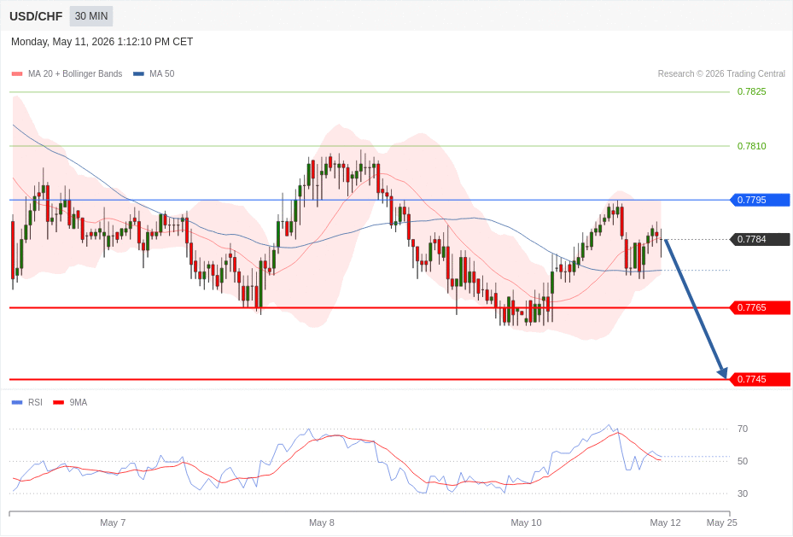Select the 0.7745 target price tag
793x537 pixels.
760,379
